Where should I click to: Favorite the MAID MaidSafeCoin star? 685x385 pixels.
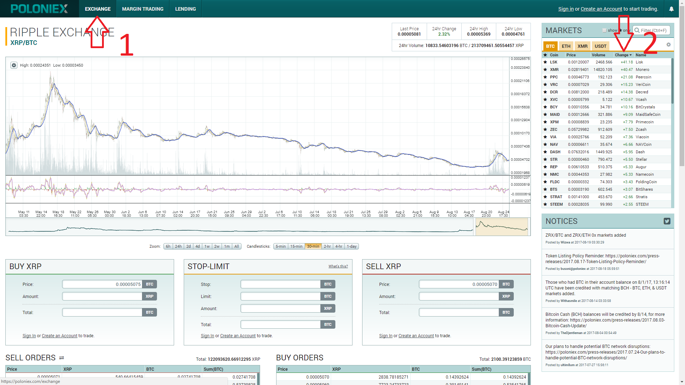click(x=545, y=114)
